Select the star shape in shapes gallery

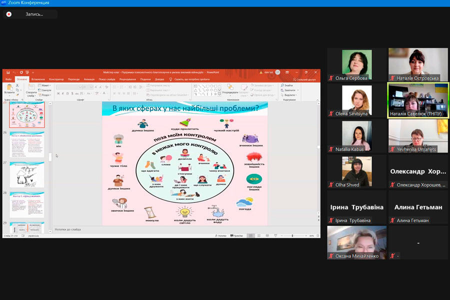tap(215, 94)
